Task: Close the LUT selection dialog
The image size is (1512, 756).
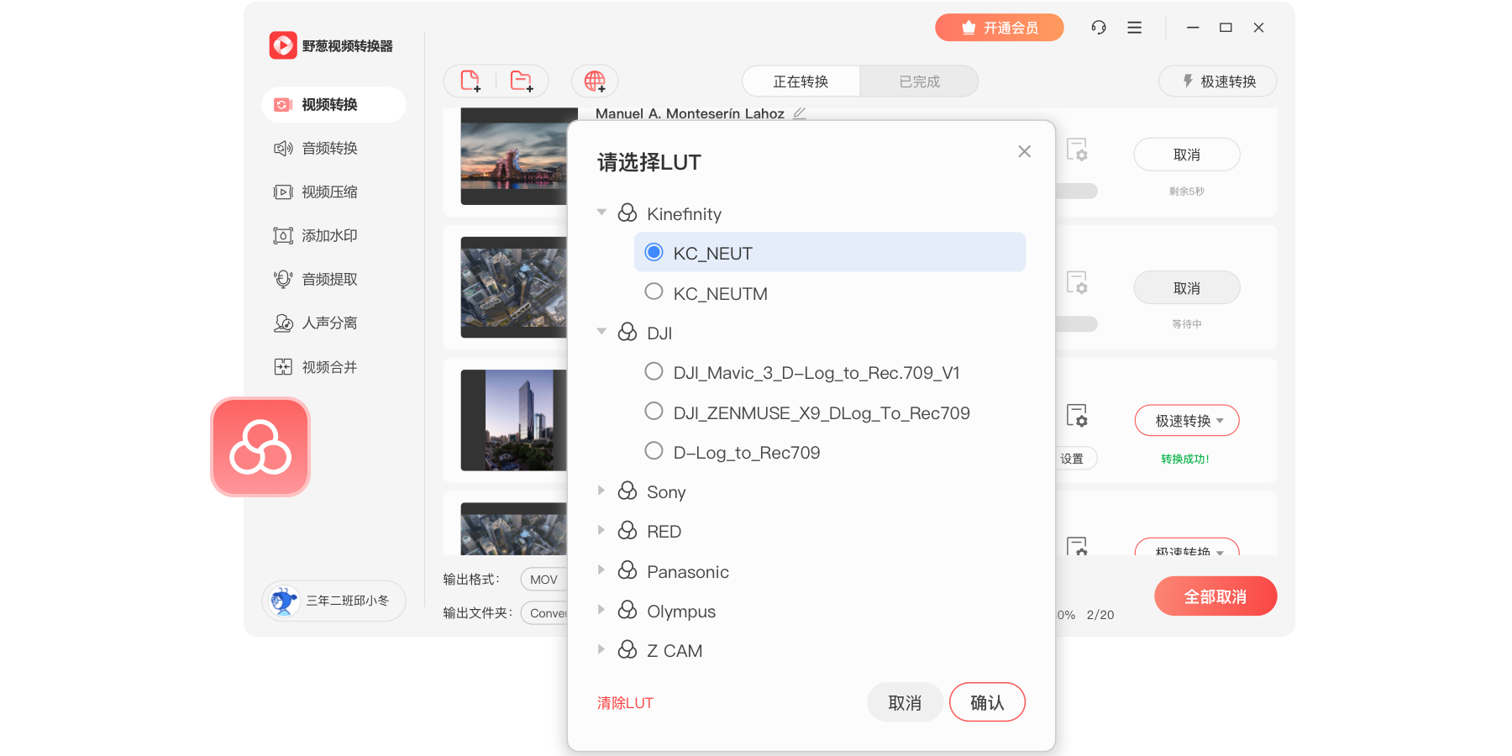Action: 1024,151
